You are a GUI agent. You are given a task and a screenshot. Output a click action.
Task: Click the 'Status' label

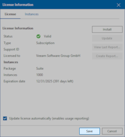[x=8, y=36]
